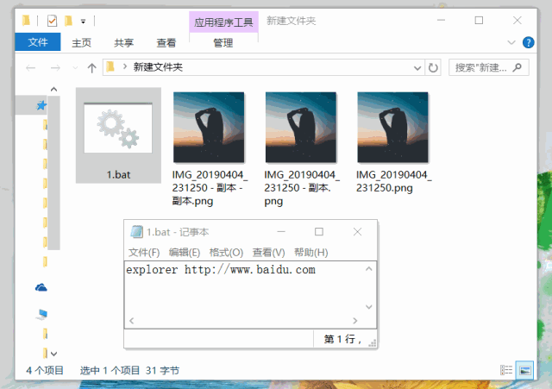Maximize the Explorer window
Image resolution: width=552 pixels, height=389 pixels.
(479, 21)
